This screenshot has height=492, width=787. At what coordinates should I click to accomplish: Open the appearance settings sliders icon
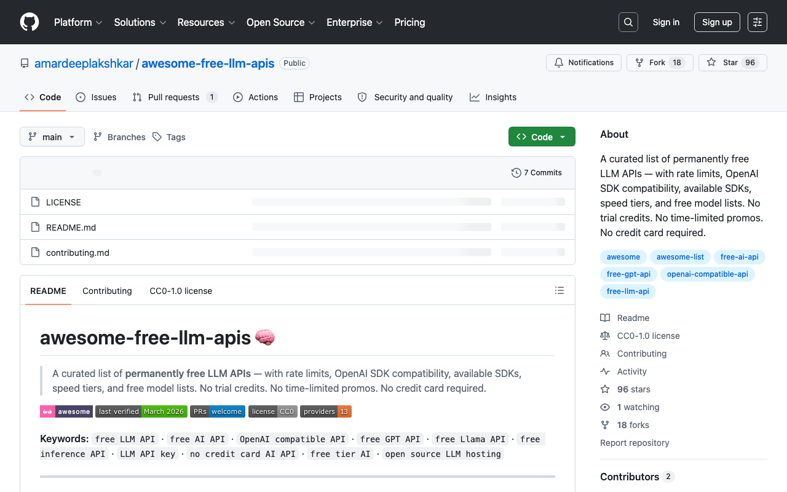(x=757, y=22)
